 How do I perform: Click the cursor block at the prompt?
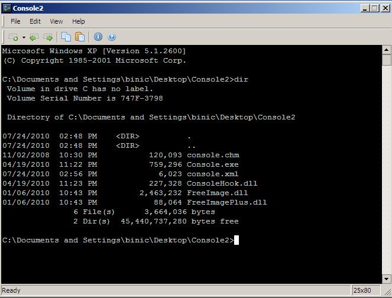pyautogui.click(x=237, y=240)
